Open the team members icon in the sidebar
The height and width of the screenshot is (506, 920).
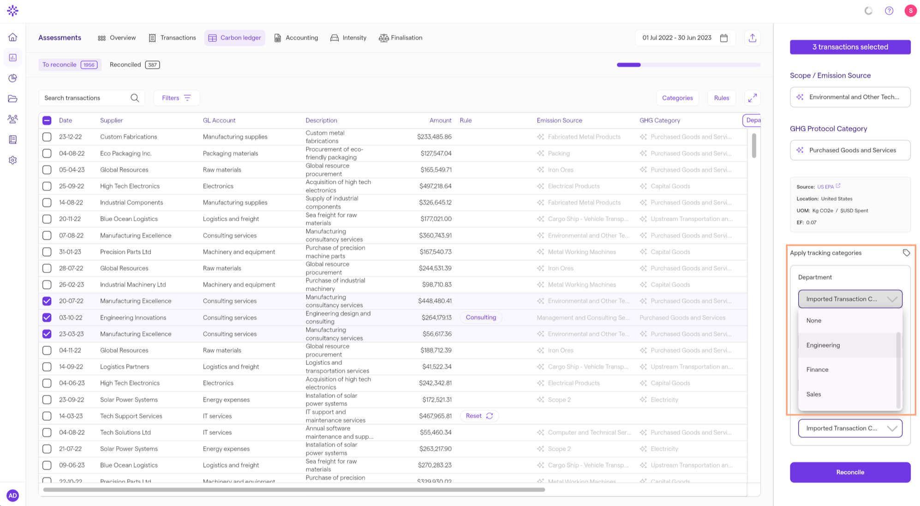(13, 119)
